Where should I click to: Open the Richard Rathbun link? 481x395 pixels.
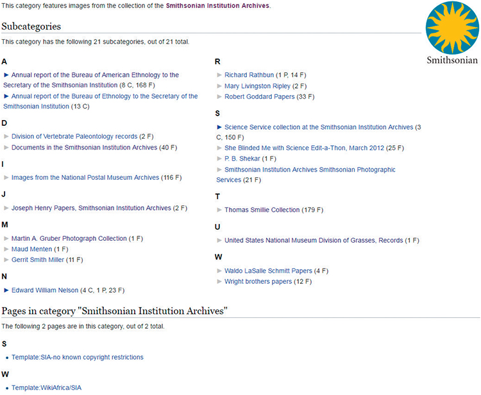click(249, 75)
